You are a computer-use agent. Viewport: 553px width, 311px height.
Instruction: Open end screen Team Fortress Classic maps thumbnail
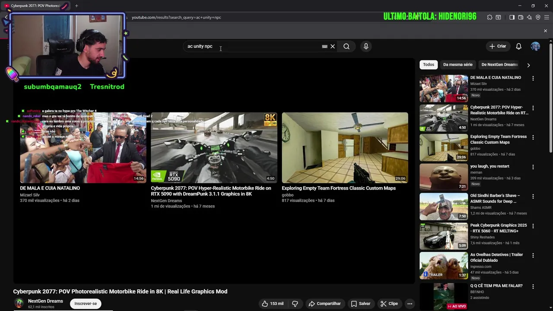pyautogui.click(x=345, y=148)
